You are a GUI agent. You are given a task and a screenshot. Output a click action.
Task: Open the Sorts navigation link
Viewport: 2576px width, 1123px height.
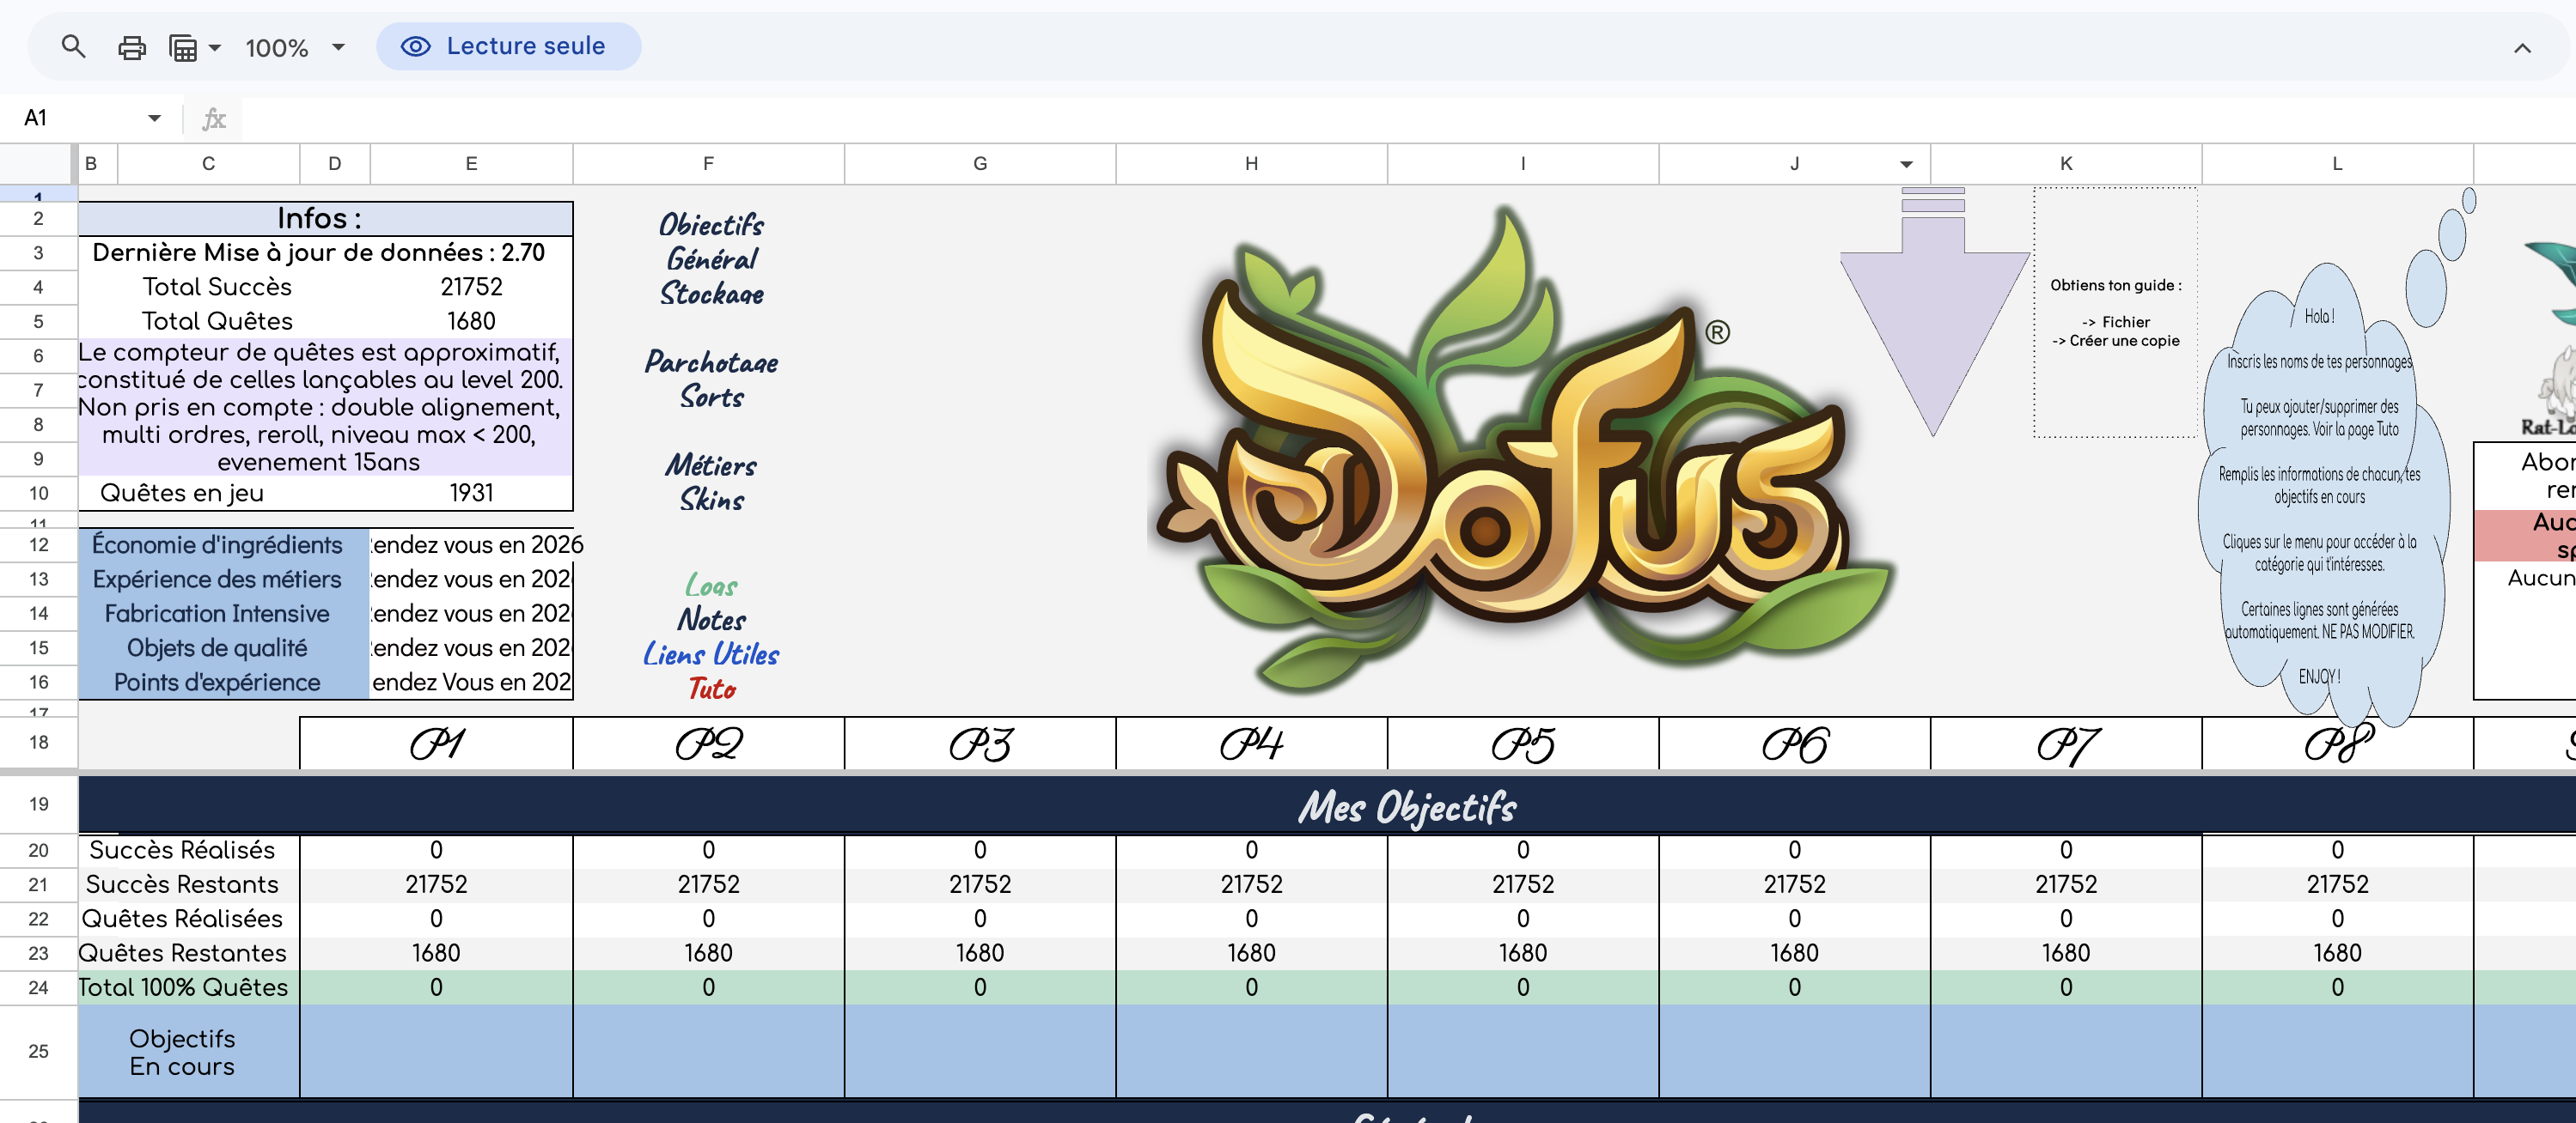click(711, 397)
